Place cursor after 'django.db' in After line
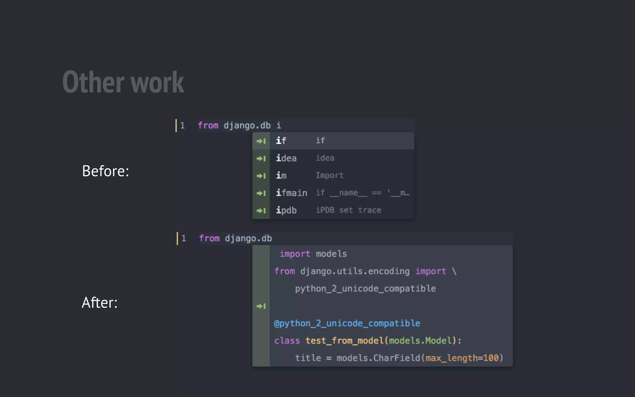Viewport: 635px width, 397px height. point(273,239)
